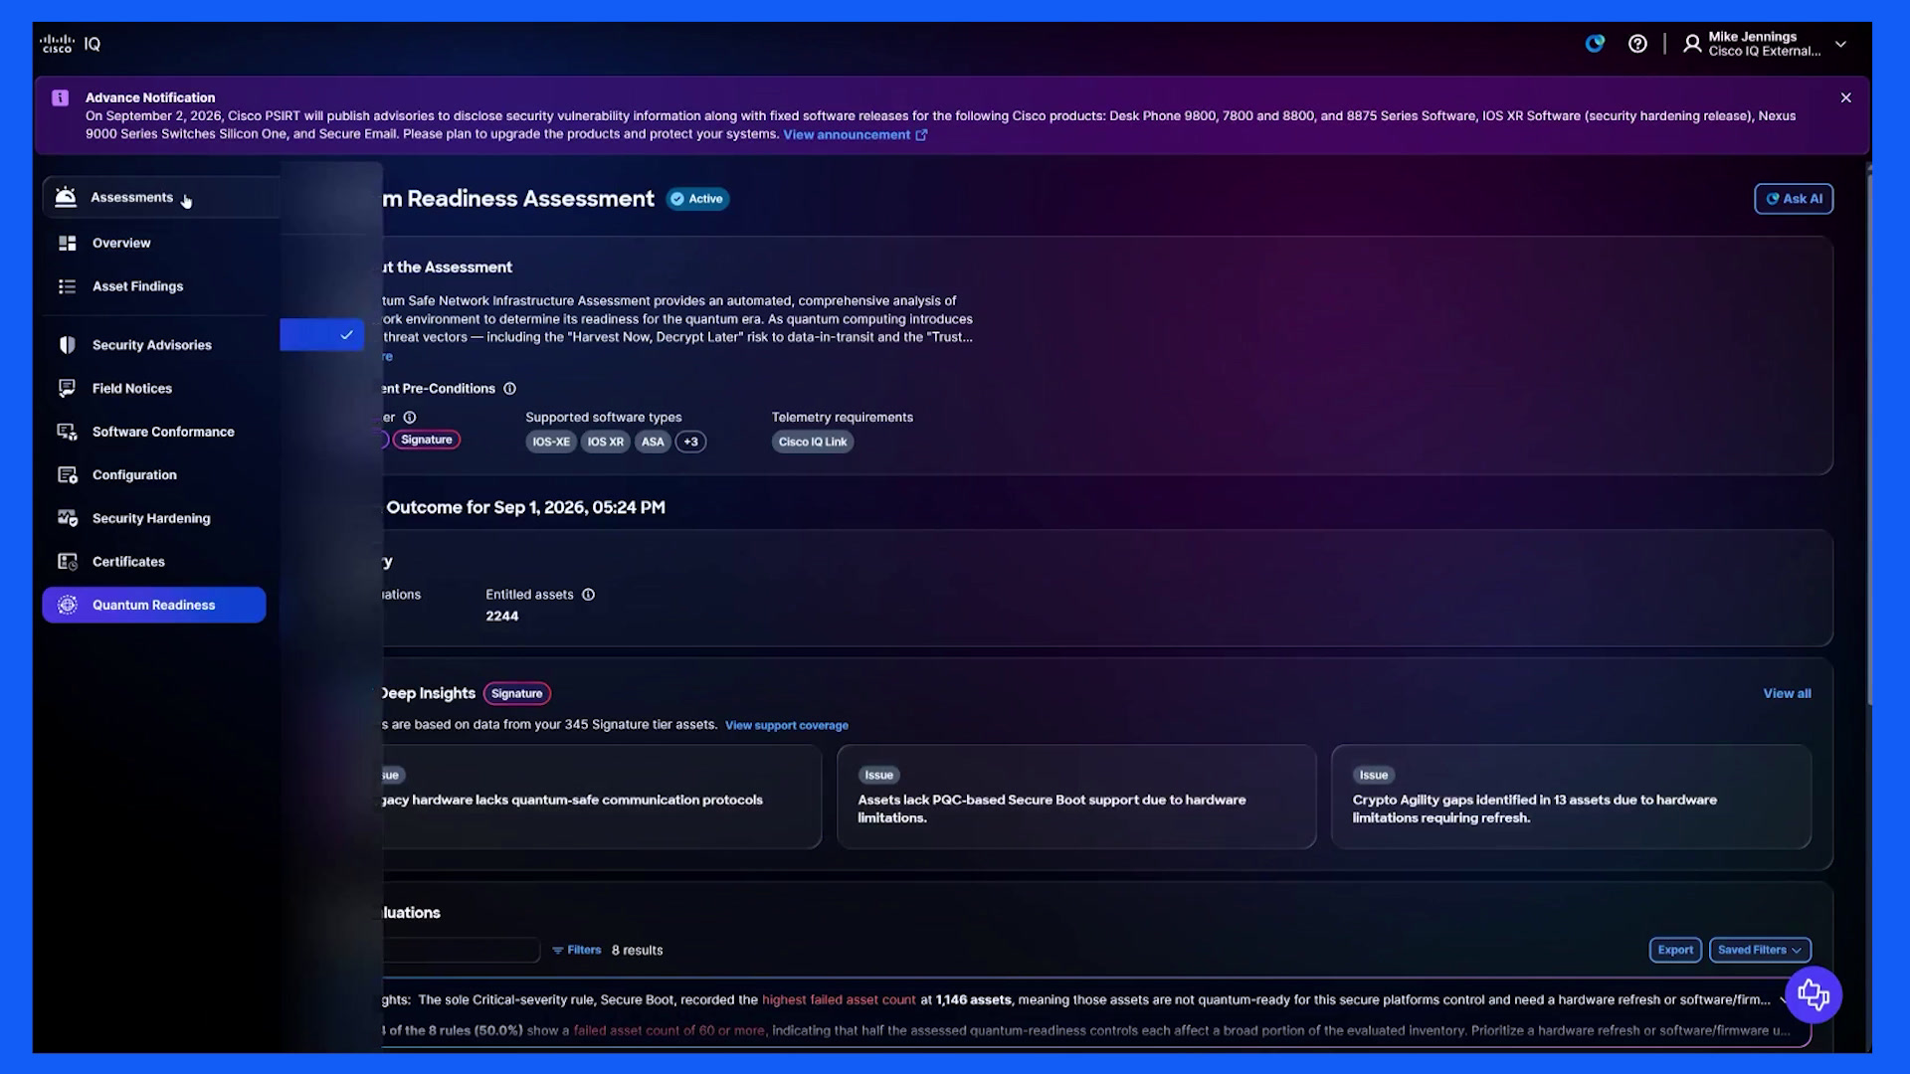Screen dimensions: 1910x1074
Task: Expand the +3 more software types chip
Action: (690, 442)
